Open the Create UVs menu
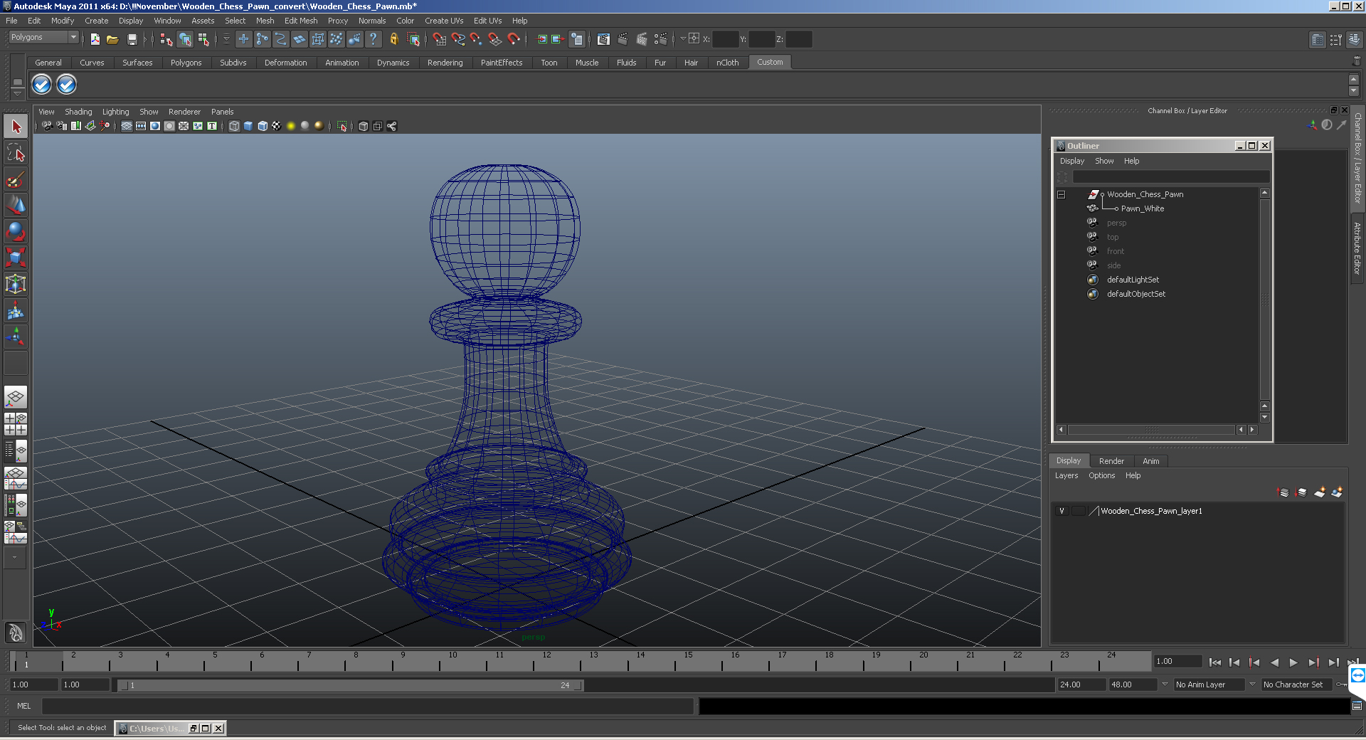The height and width of the screenshot is (740, 1366). click(x=444, y=21)
